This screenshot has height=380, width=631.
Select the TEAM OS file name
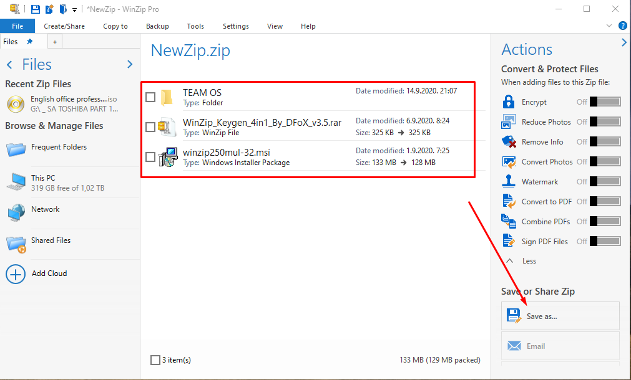point(202,92)
